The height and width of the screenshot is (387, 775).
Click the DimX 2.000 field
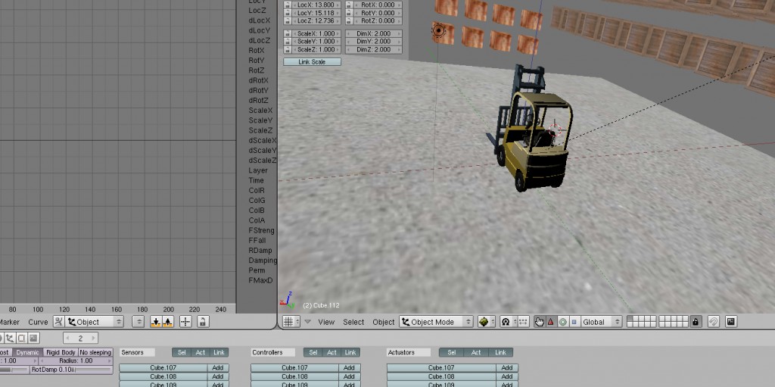(374, 33)
